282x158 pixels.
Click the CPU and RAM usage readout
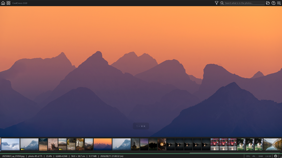(x=258, y=156)
